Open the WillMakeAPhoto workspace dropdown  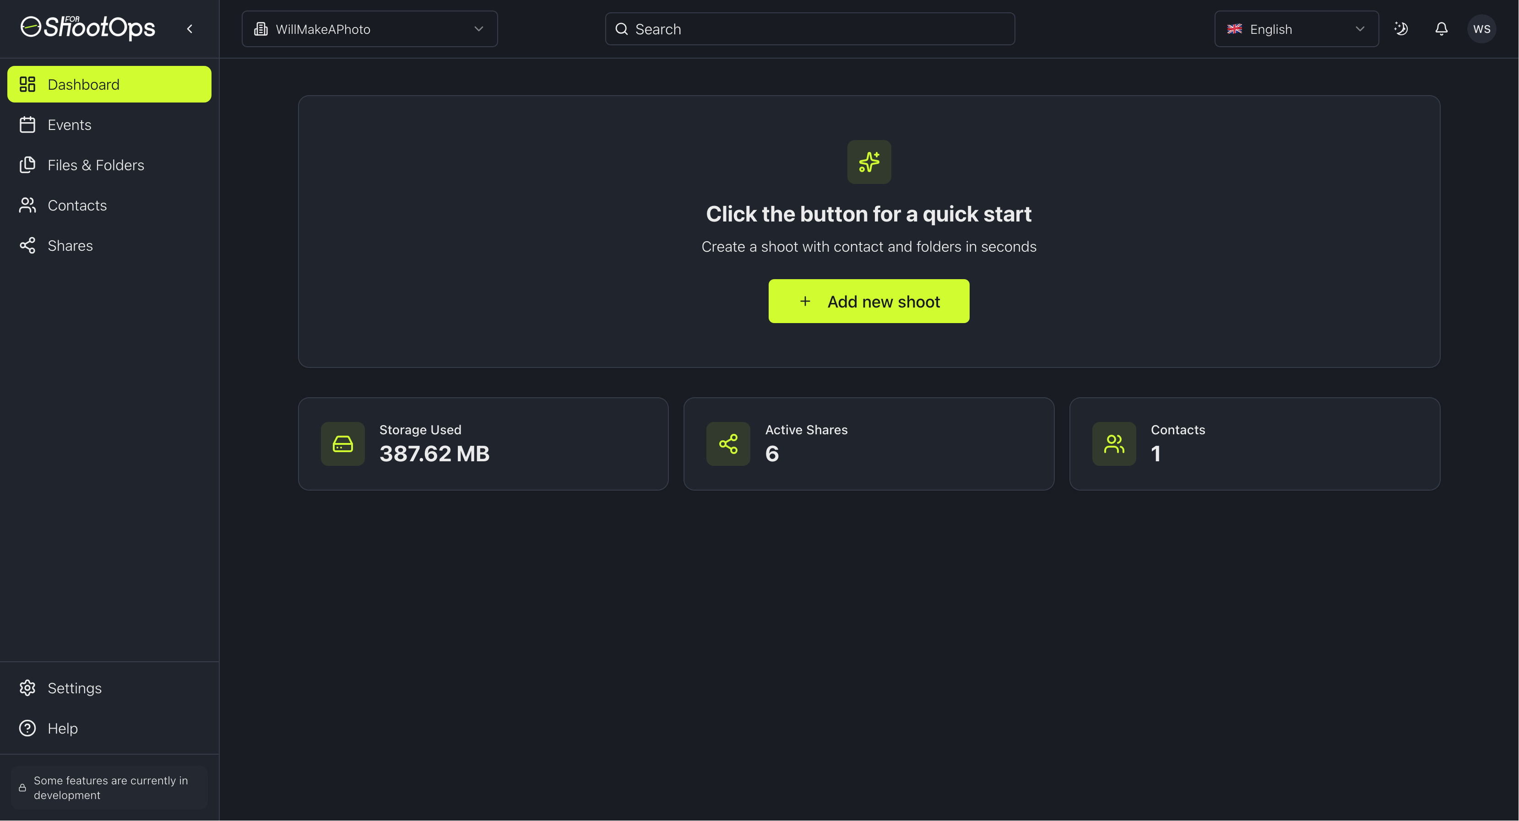click(369, 29)
